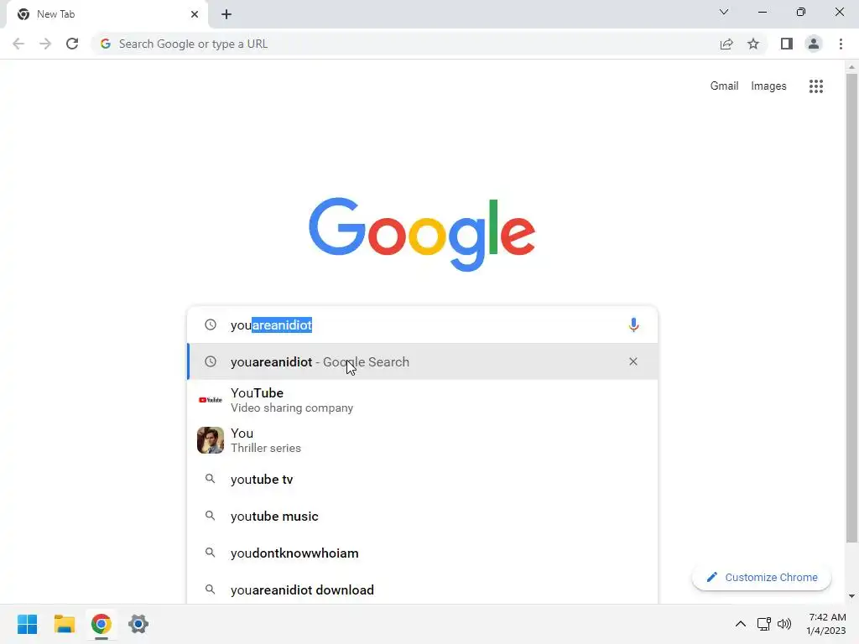Select the youtube music suggestion
This screenshot has width=859, height=644.
coord(423,516)
